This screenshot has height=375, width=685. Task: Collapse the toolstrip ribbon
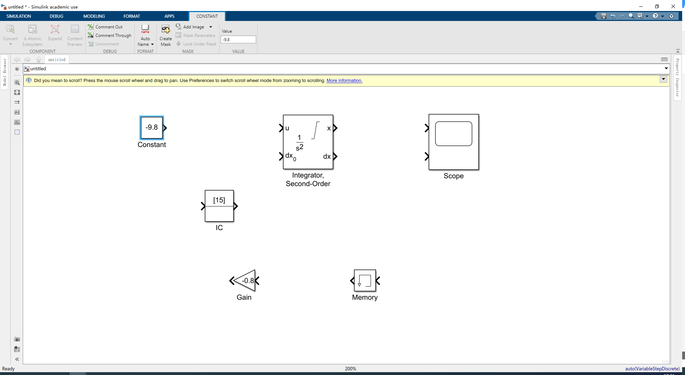click(678, 51)
